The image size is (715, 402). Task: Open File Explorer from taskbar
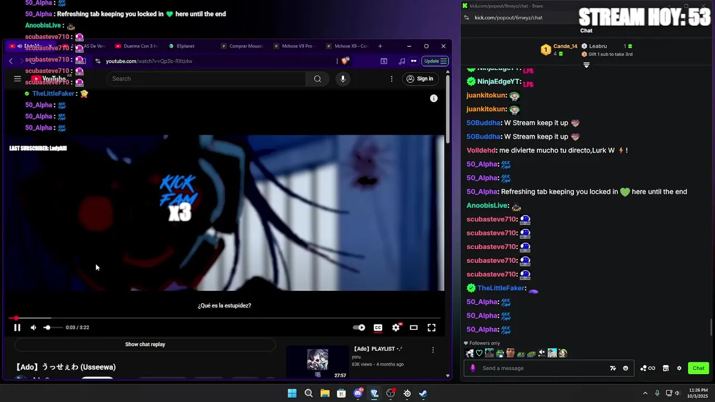pyautogui.click(x=325, y=393)
